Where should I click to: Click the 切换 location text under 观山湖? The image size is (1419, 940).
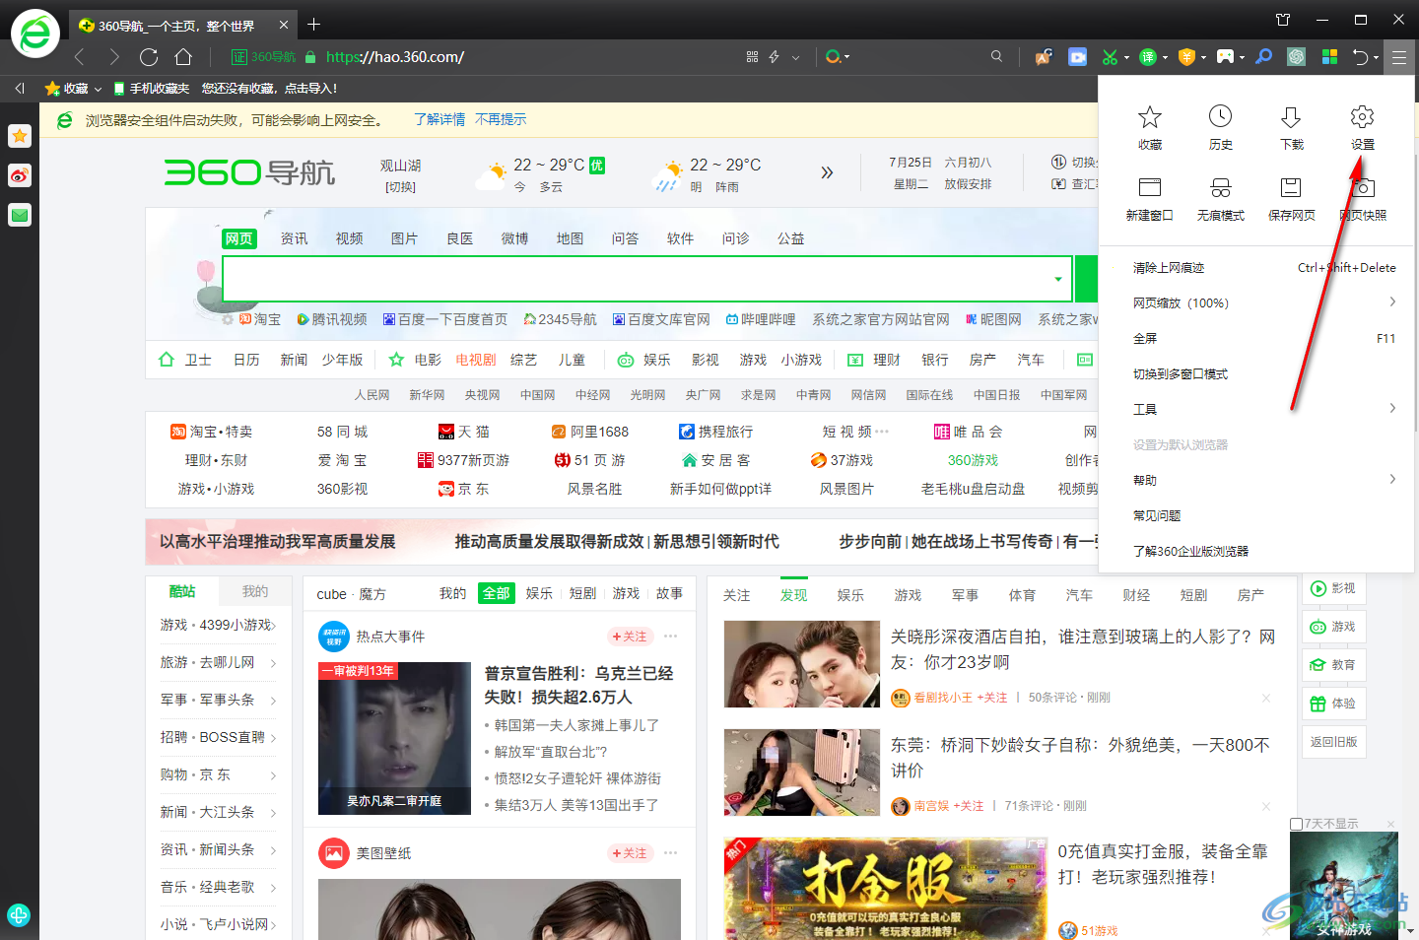[400, 187]
